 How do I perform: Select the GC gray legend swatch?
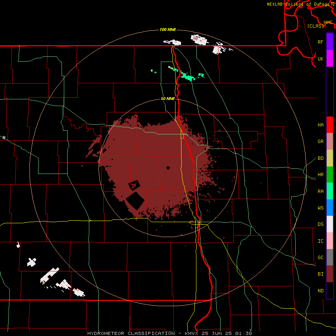pos(330,257)
